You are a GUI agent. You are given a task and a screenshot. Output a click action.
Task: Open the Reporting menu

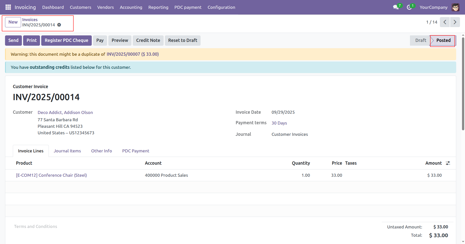point(158,7)
